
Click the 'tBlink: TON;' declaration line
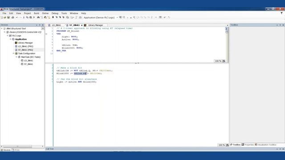point(70,45)
